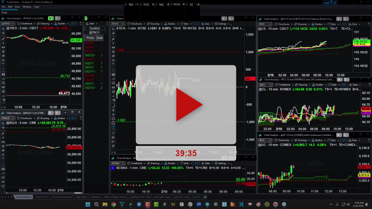Image resolution: width=372 pixels, height=209 pixels.
Task: Select rectangle drawing tool in $TICK chart
Action: point(113,123)
